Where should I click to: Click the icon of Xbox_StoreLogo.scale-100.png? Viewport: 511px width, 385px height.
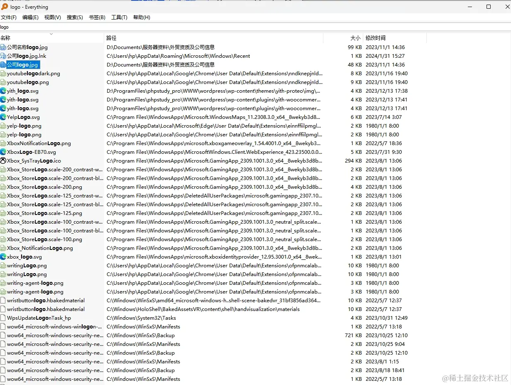[x=3, y=239]
